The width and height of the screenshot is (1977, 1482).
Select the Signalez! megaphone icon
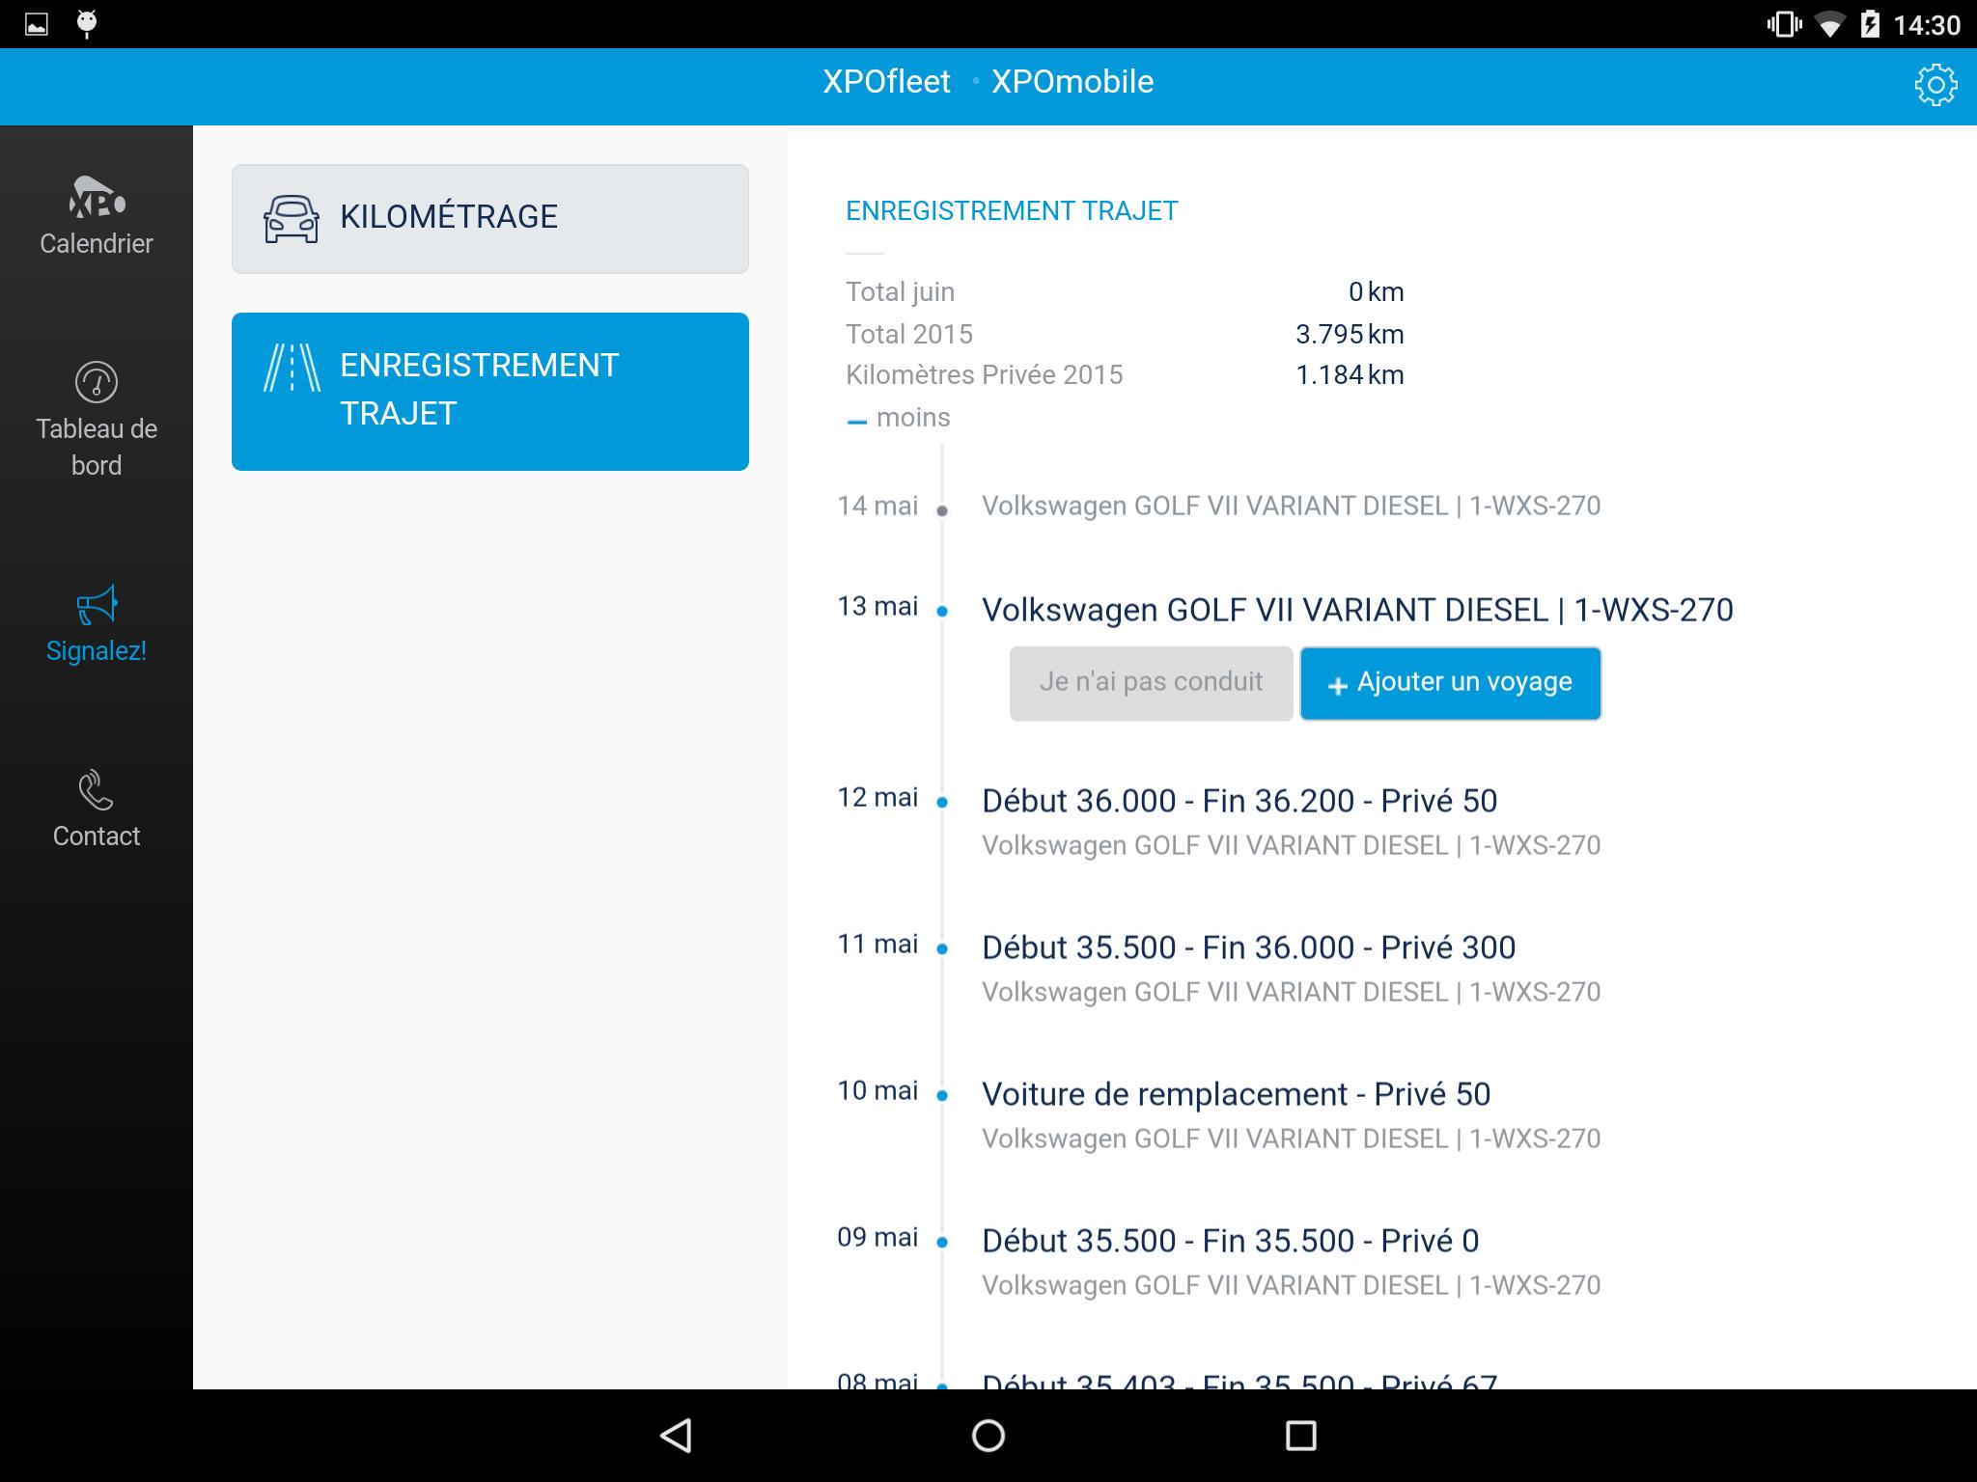tap(97, 605)
